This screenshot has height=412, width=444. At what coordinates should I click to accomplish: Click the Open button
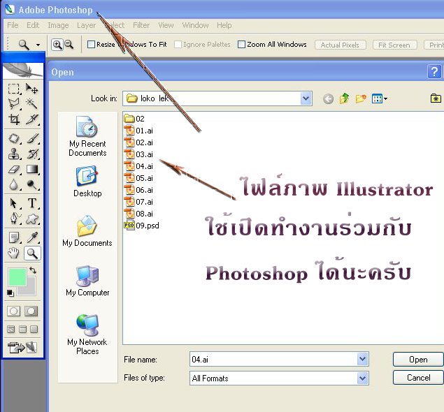pyautogui.click(x=418, y=360)
